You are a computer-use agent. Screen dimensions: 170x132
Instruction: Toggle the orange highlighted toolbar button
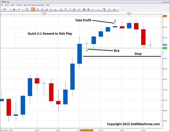33,9
